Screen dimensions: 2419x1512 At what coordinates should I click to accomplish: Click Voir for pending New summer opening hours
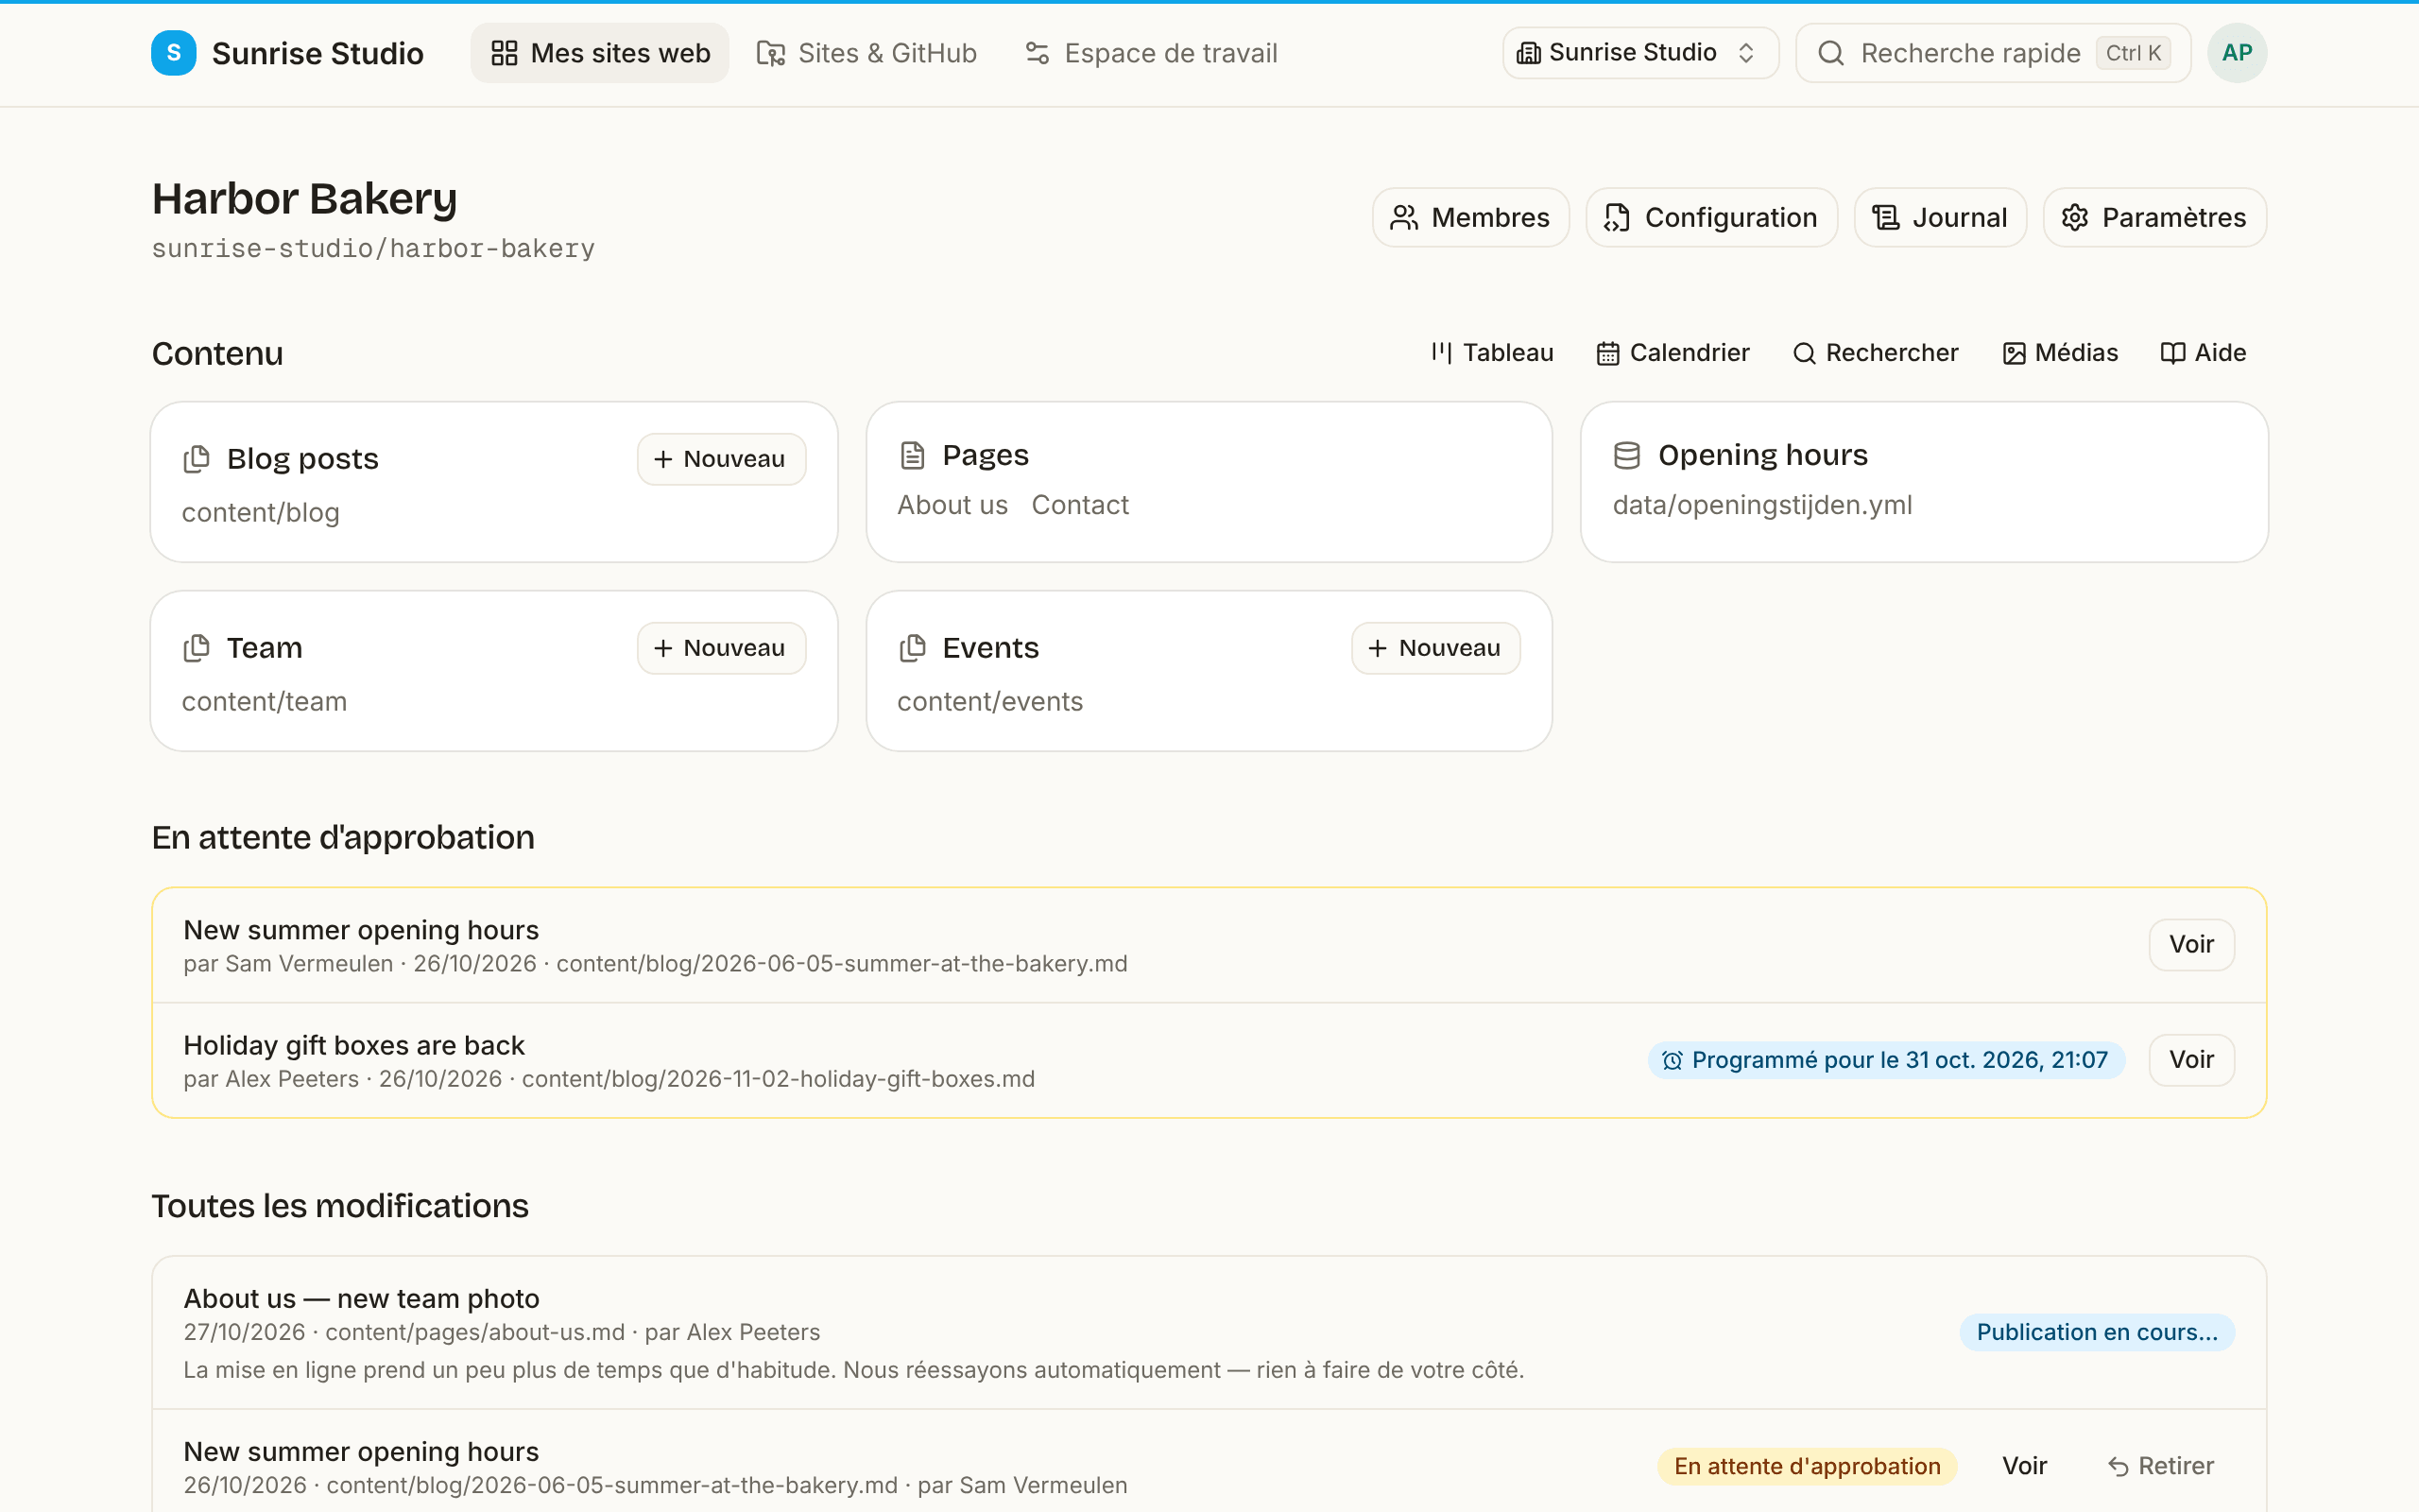coord(2191,944)
